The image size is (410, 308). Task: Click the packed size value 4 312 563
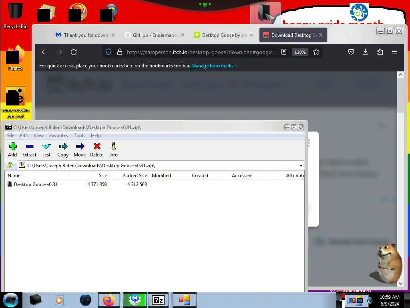pyautogui.click(x=137, y=184)
